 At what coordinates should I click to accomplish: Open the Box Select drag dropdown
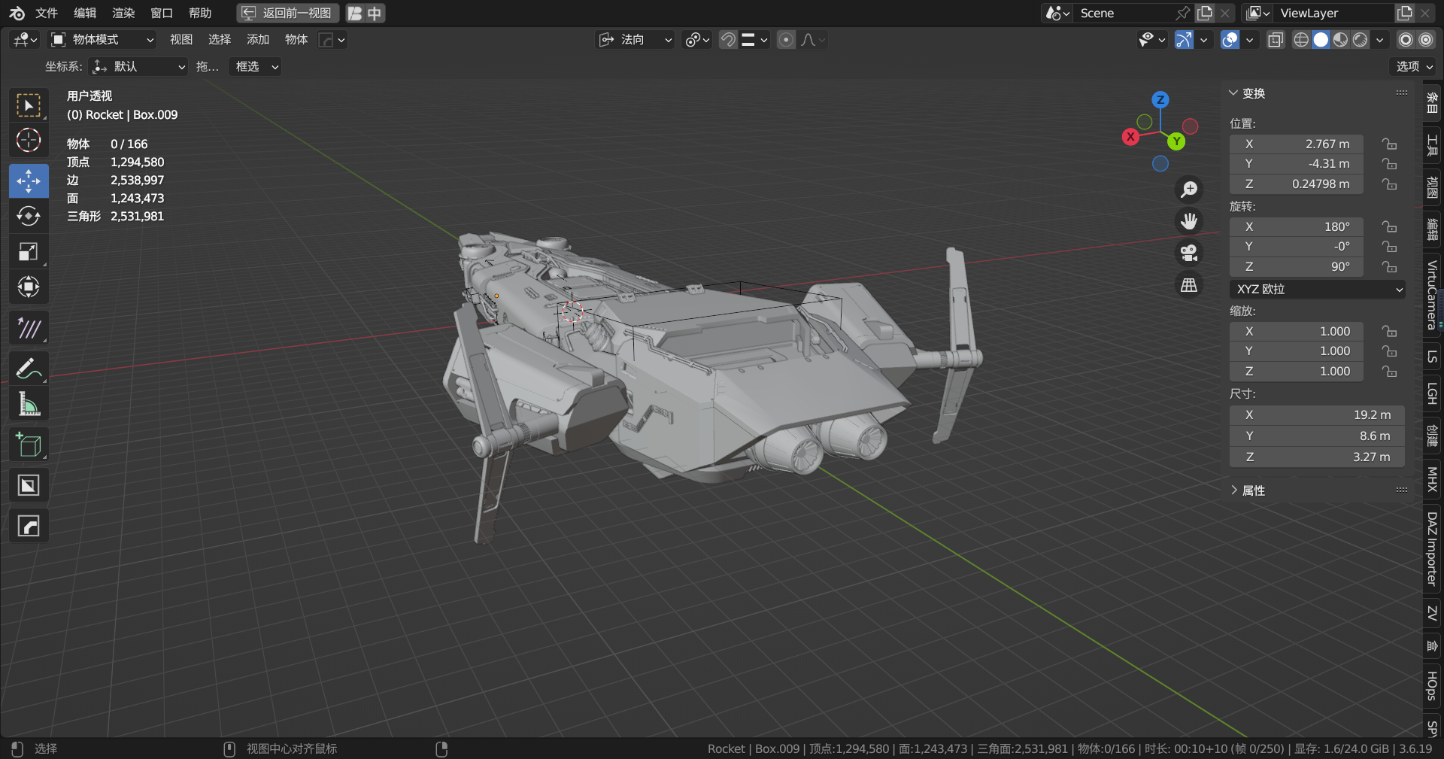click(x=255, y=67)
